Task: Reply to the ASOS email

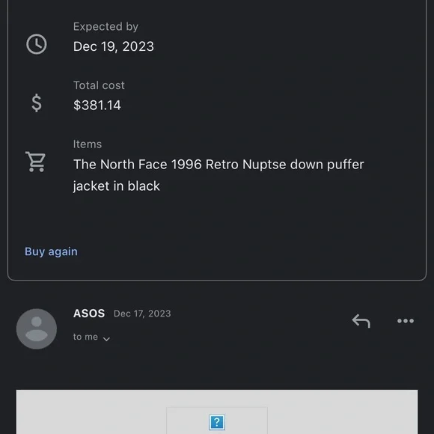Action: pos(361,321)
